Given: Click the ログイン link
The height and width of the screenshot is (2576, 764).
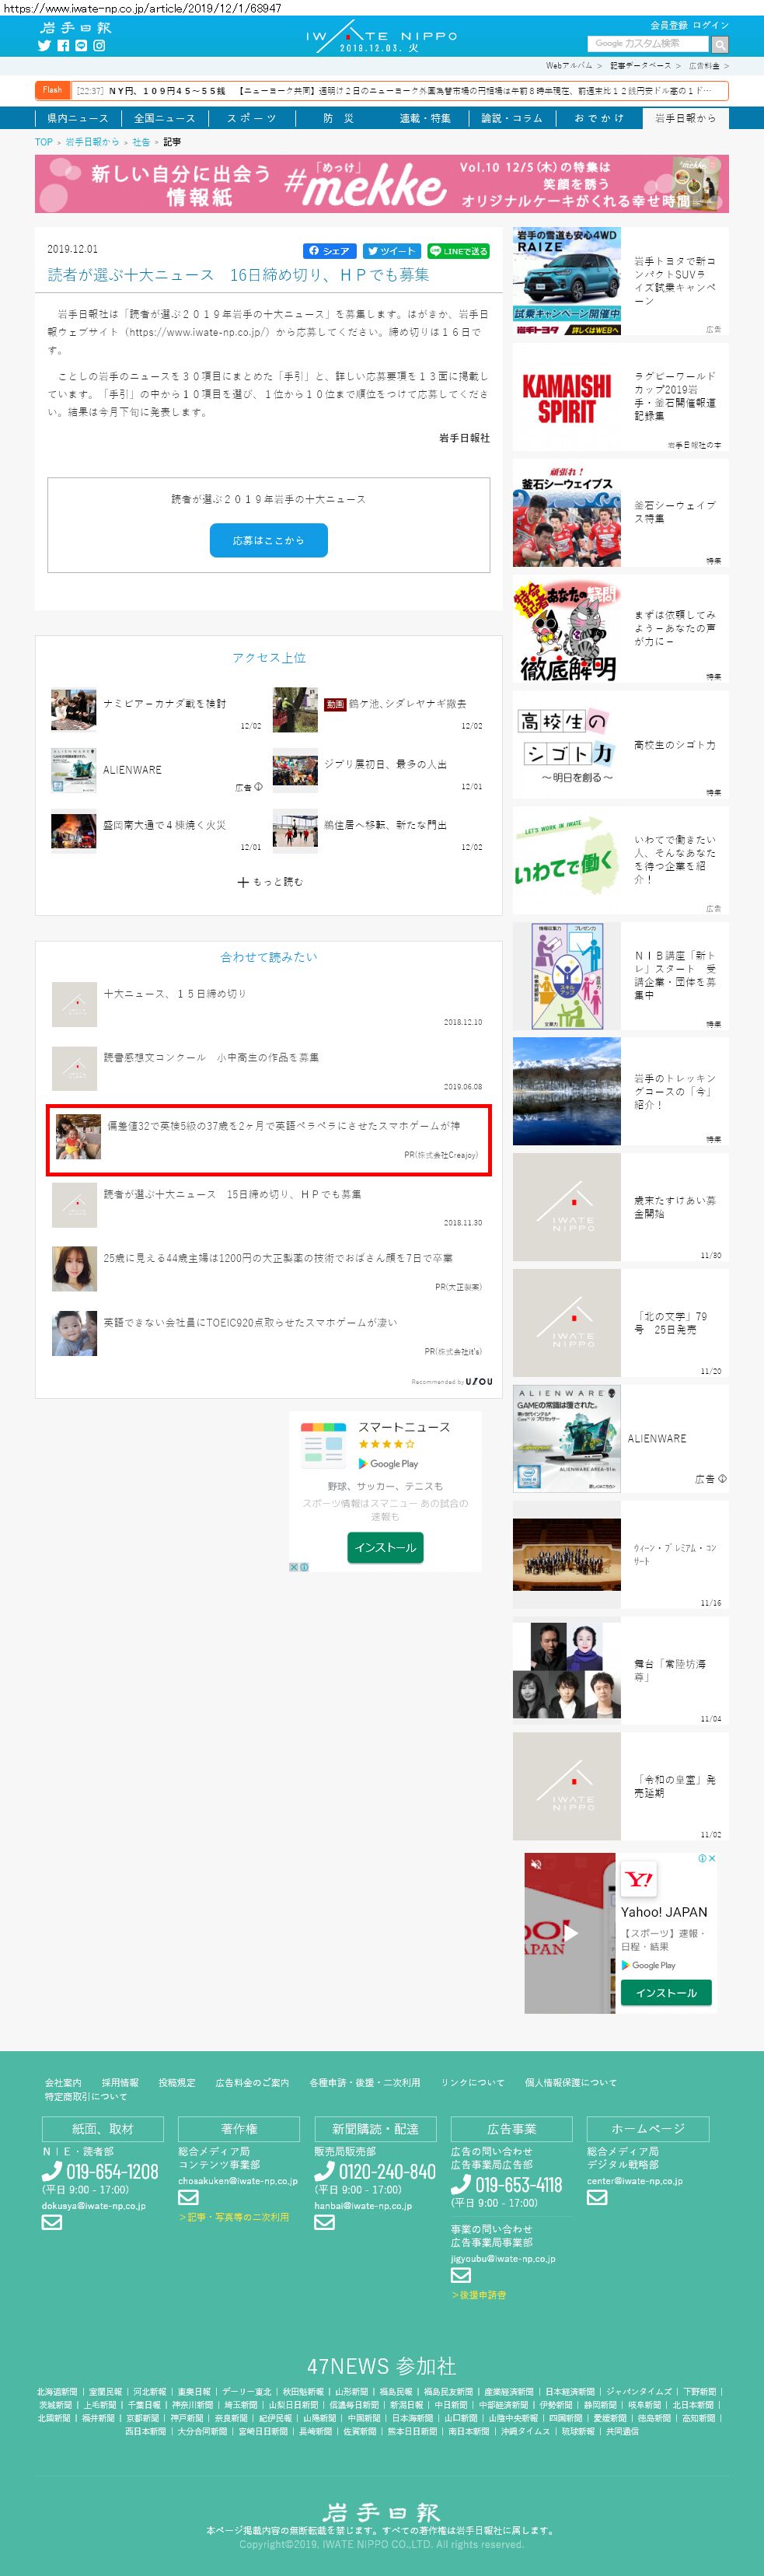Looking at the screenshot, I should coord(711,25).
